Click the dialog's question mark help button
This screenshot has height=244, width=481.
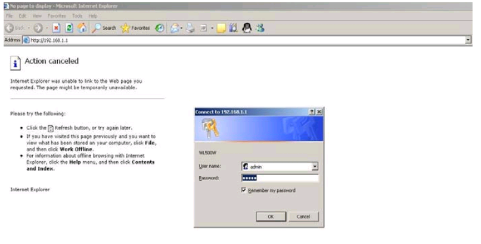pos(312,112)
